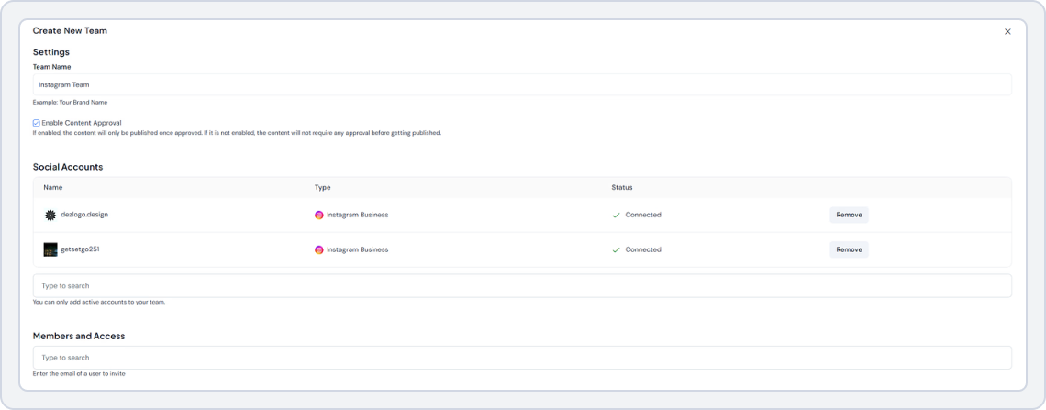Remove the dezlogo.design account

pyautogui.click(x=849, y=215)
